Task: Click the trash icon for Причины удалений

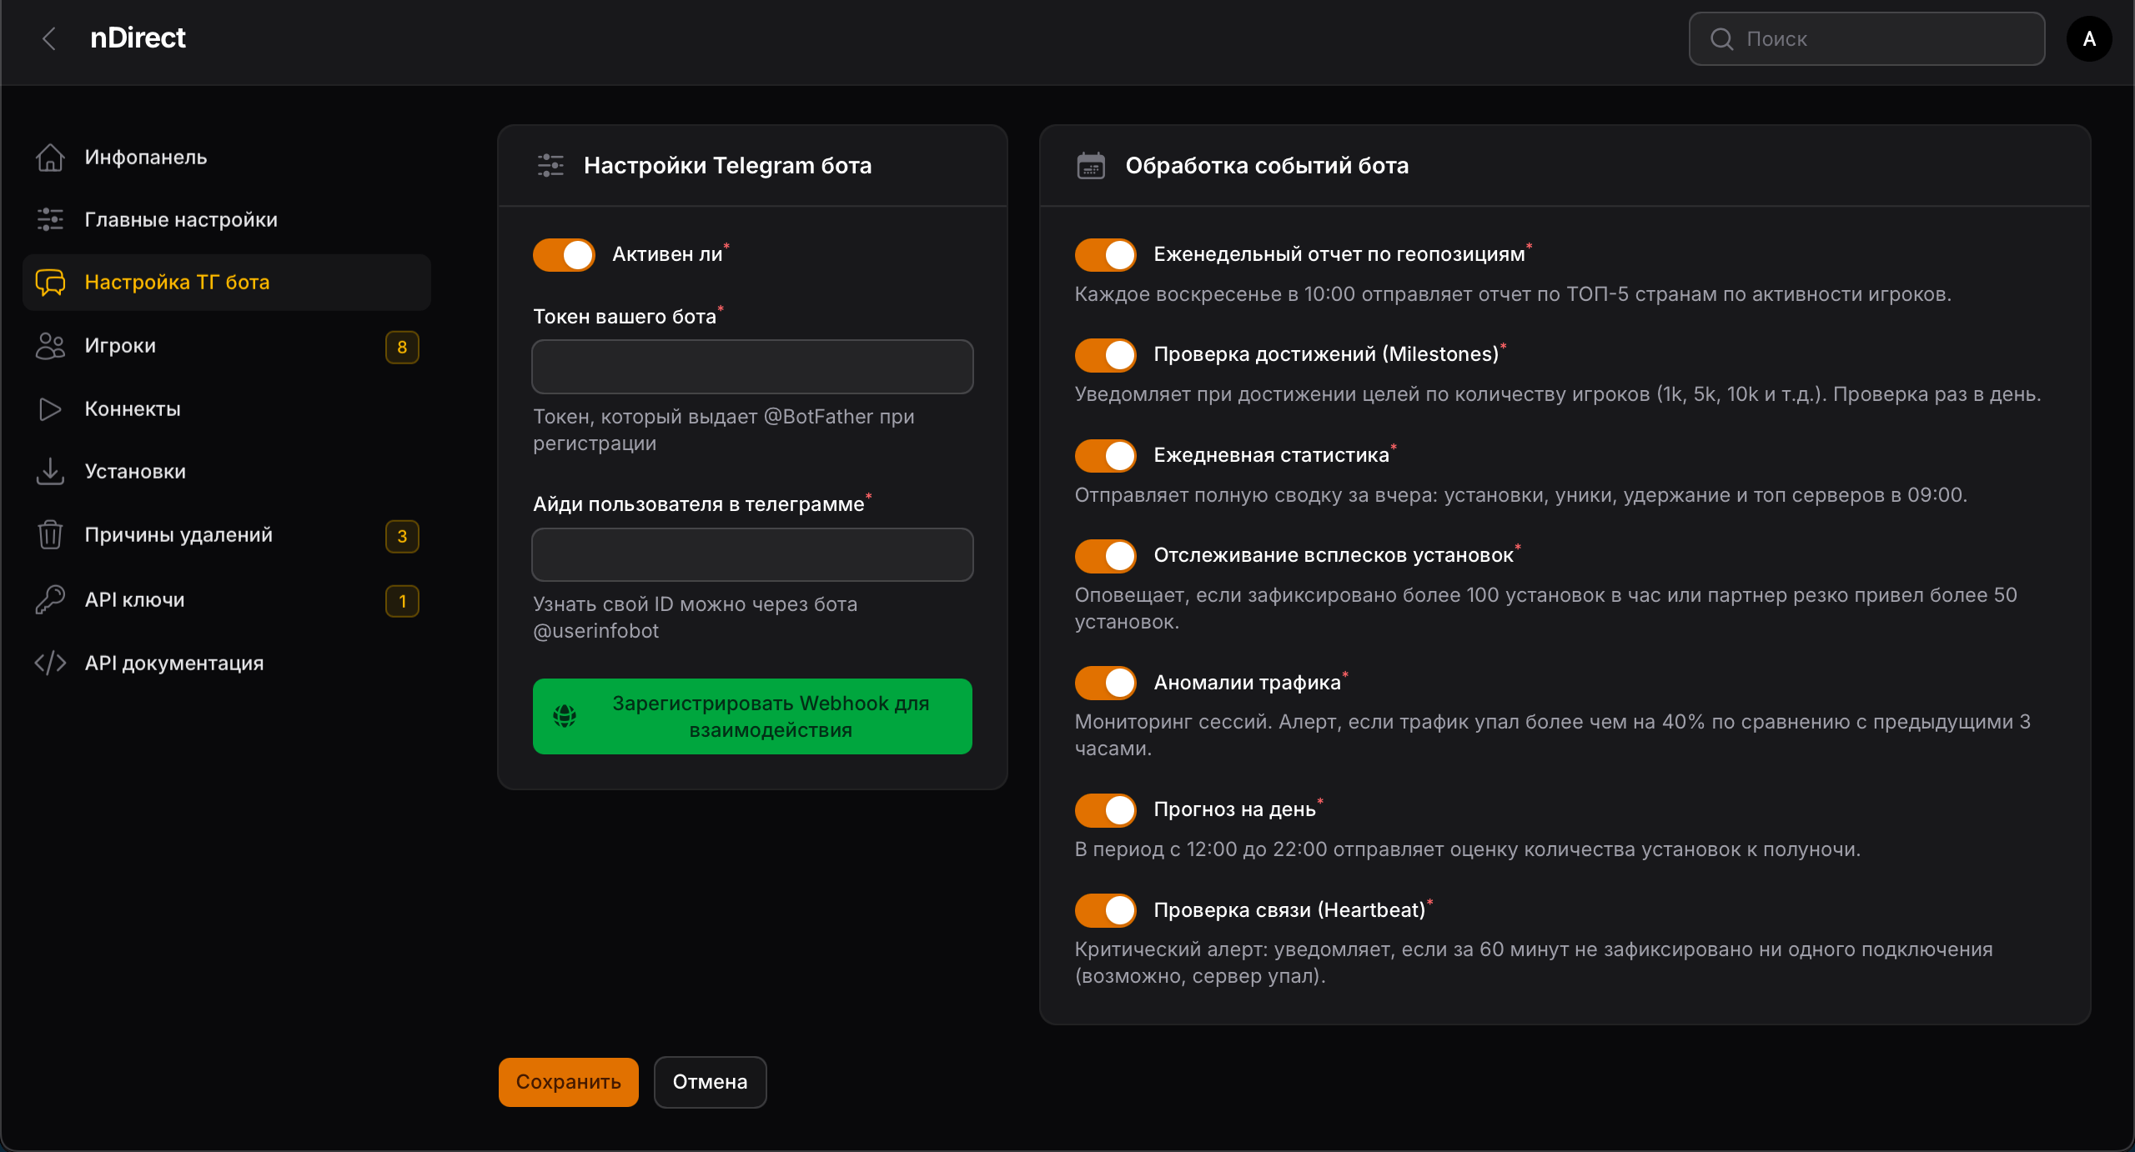Action: [x=50, y=534]
